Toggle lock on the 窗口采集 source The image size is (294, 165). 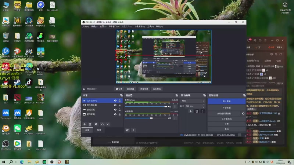[x=120, y=114]
